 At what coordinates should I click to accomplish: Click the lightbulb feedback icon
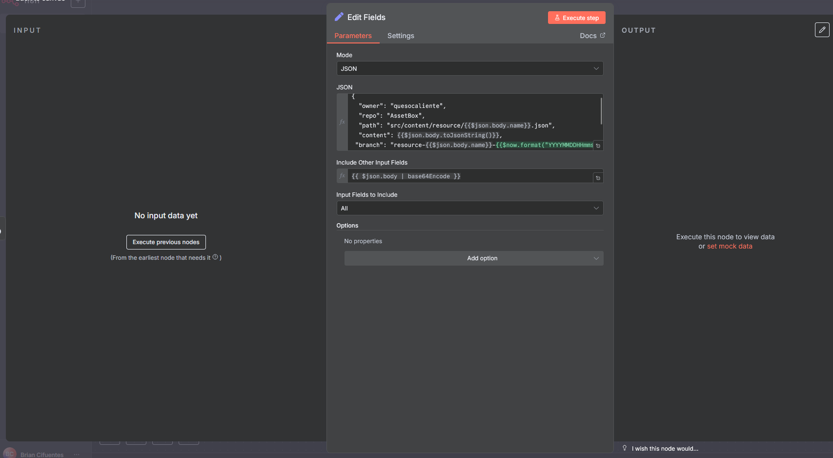tap(625, 448)
